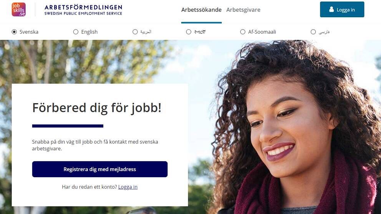The image size is (381, 214).
Task: Select the Farsi language radio button
Action: (x=313, y=32)
